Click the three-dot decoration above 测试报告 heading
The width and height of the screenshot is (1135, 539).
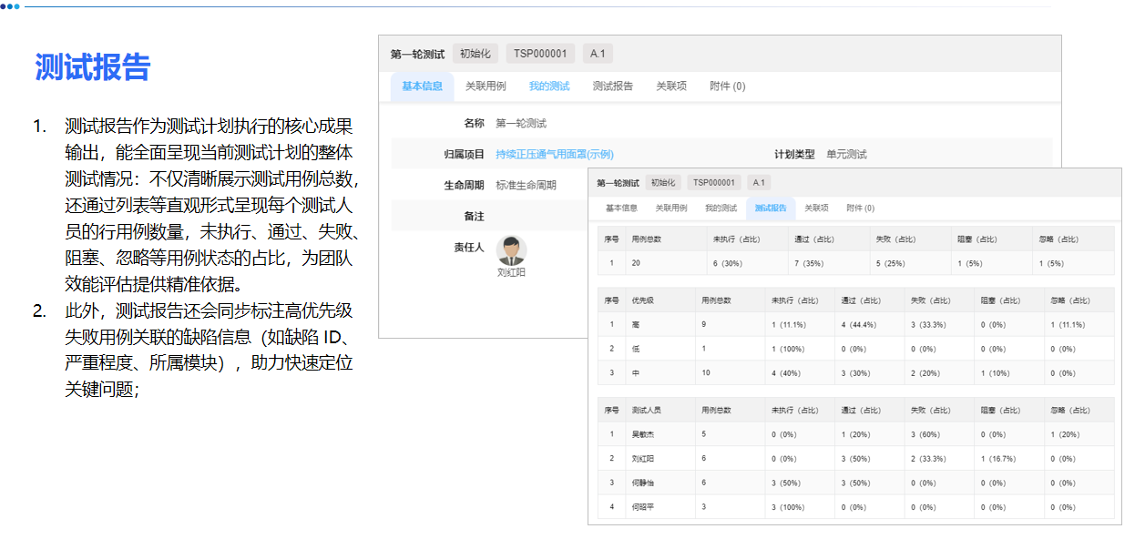click(x=9, y=6)
